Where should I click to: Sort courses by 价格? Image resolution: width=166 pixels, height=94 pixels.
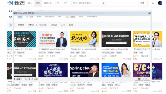[71, 25]
